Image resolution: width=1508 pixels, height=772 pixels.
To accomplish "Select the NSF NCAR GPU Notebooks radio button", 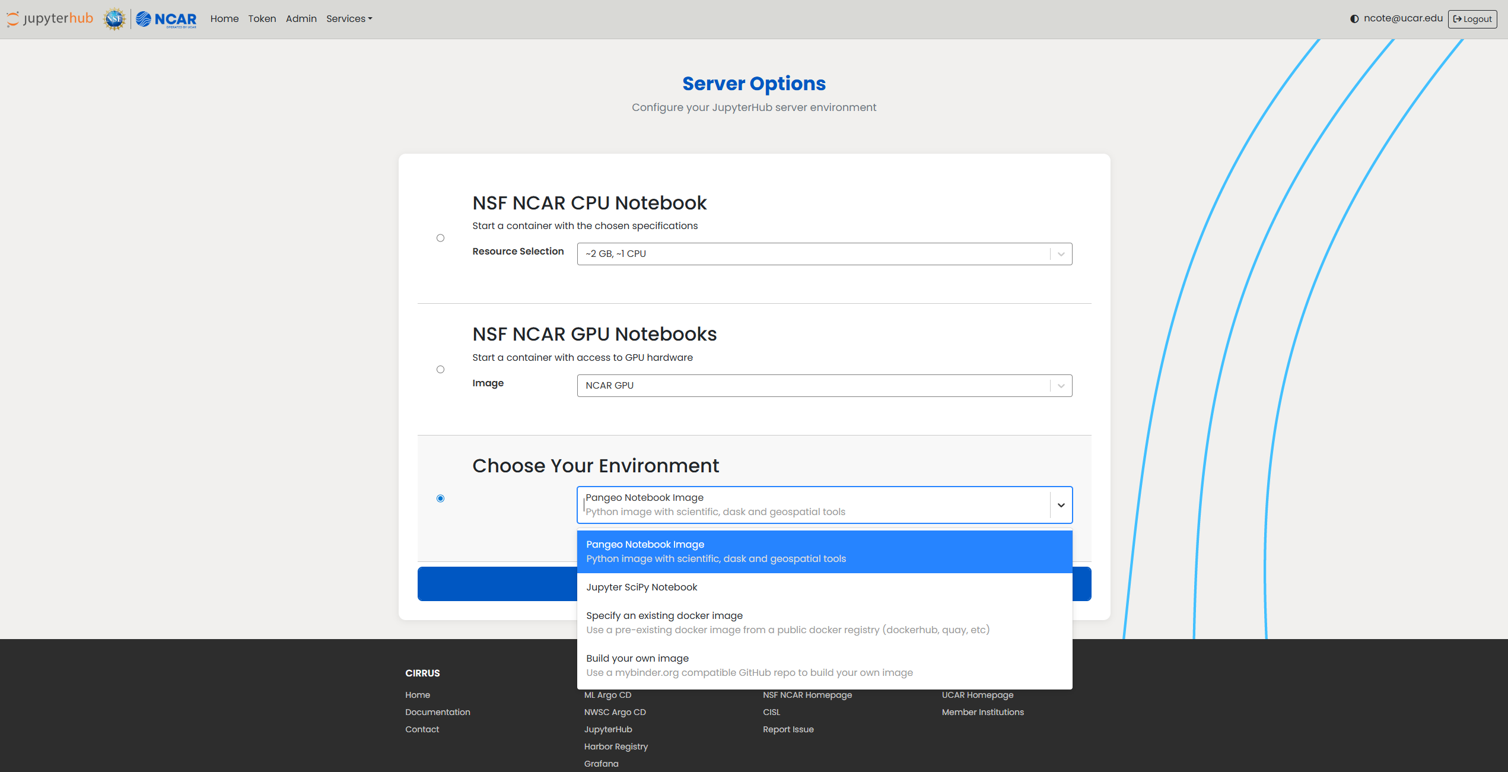I will [440, 369].
